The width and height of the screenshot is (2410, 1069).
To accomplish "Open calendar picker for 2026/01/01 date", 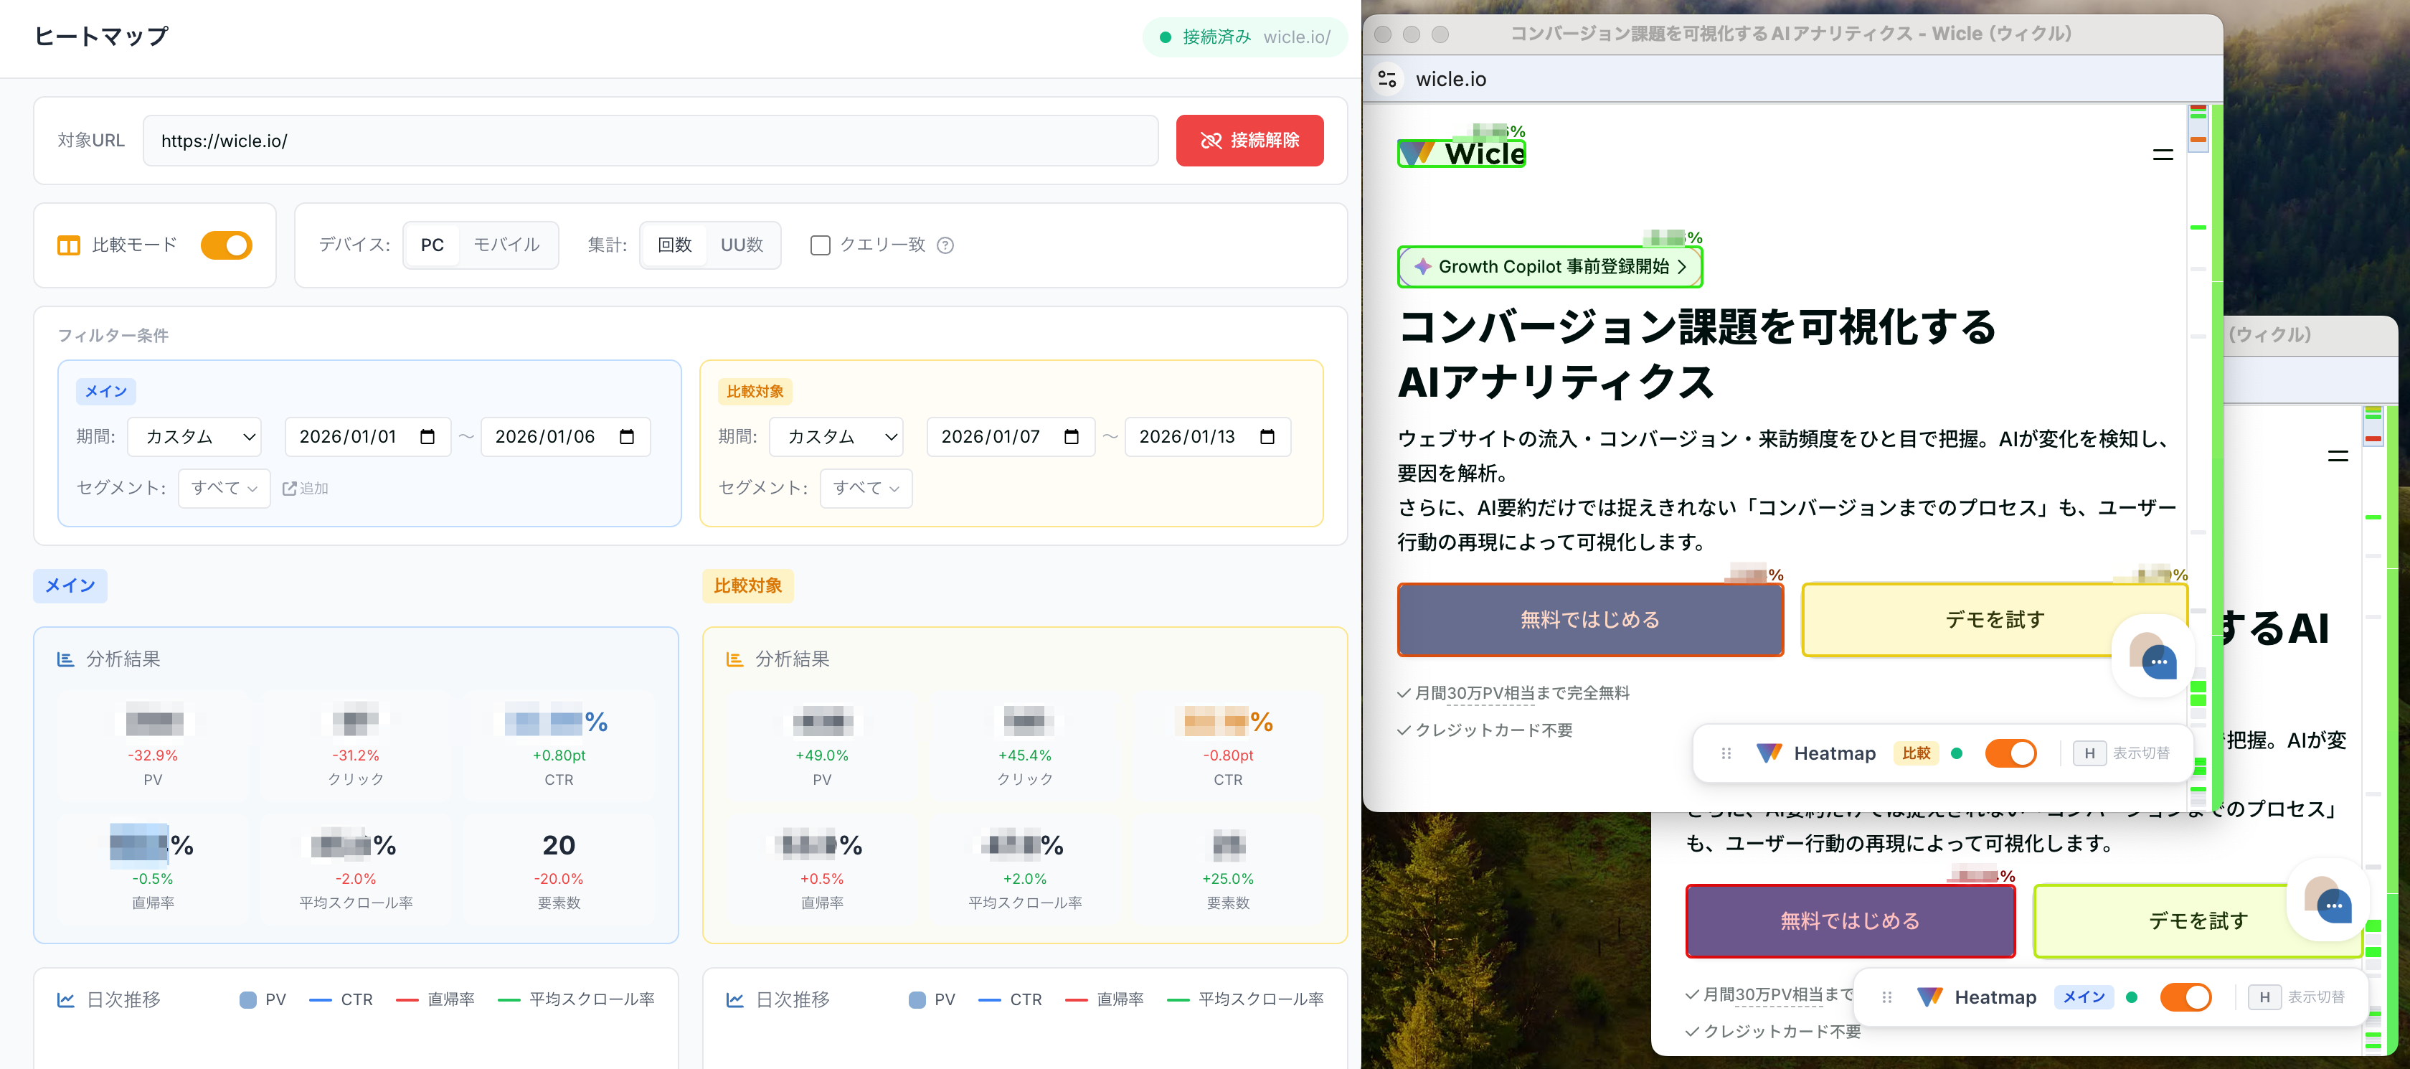I will coord(427,437).
